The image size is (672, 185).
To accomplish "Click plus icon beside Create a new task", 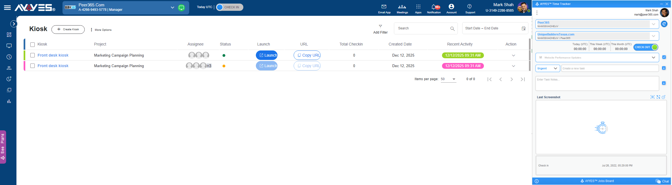I will tap(664, 68).
